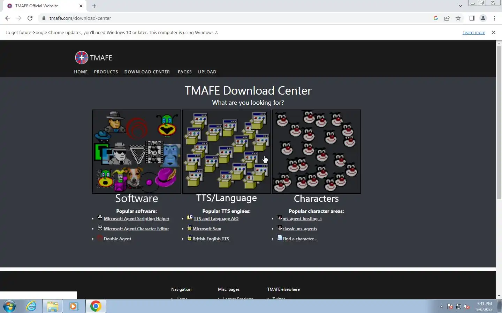Click the TTS and Language AIO icon
The width and height of the screenshot is (502, 313).
[190, 218]
